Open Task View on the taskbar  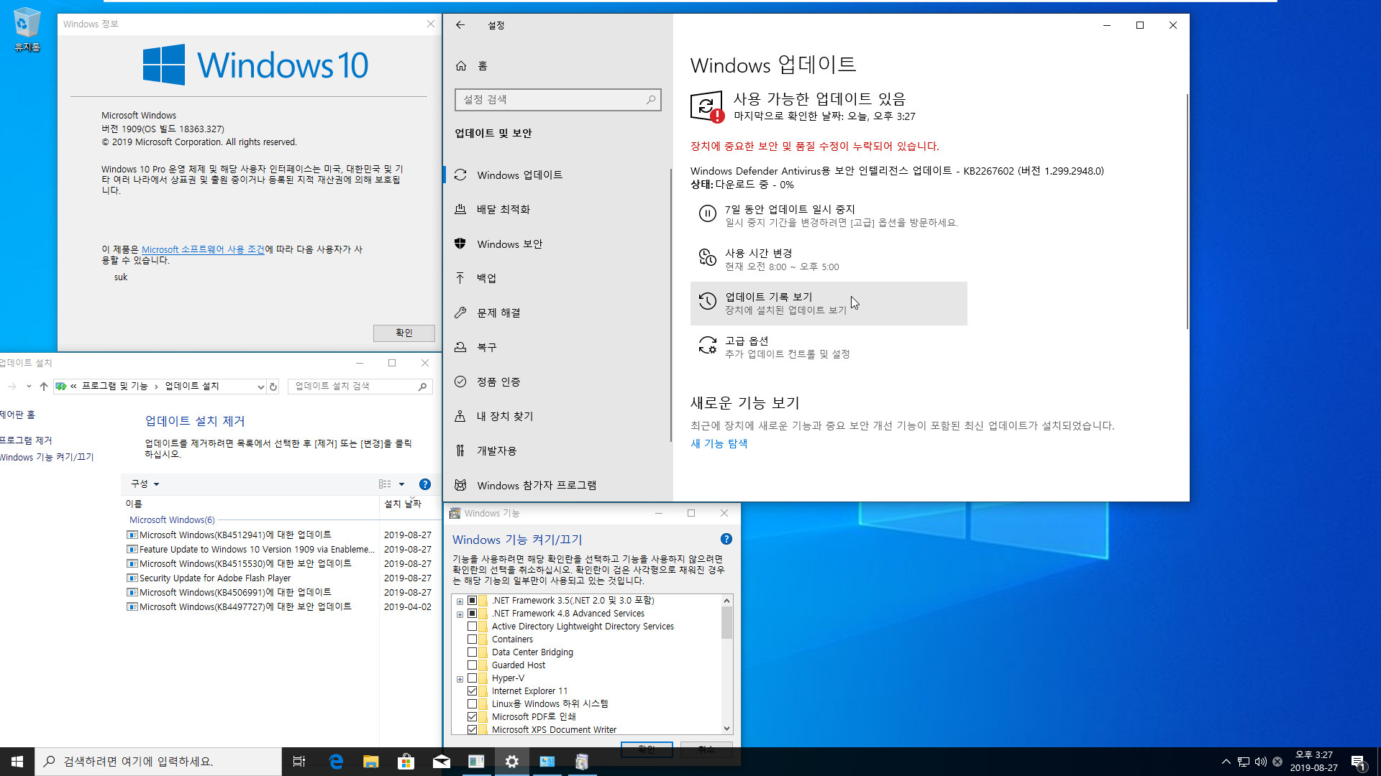(299, 762)
